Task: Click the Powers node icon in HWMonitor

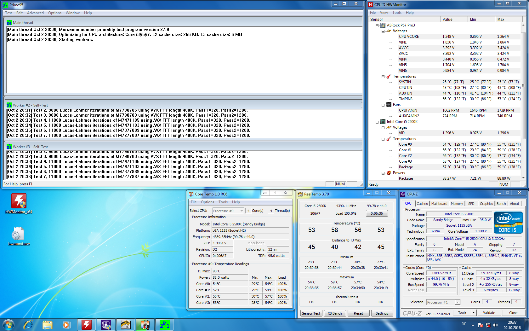Action: 389,173
